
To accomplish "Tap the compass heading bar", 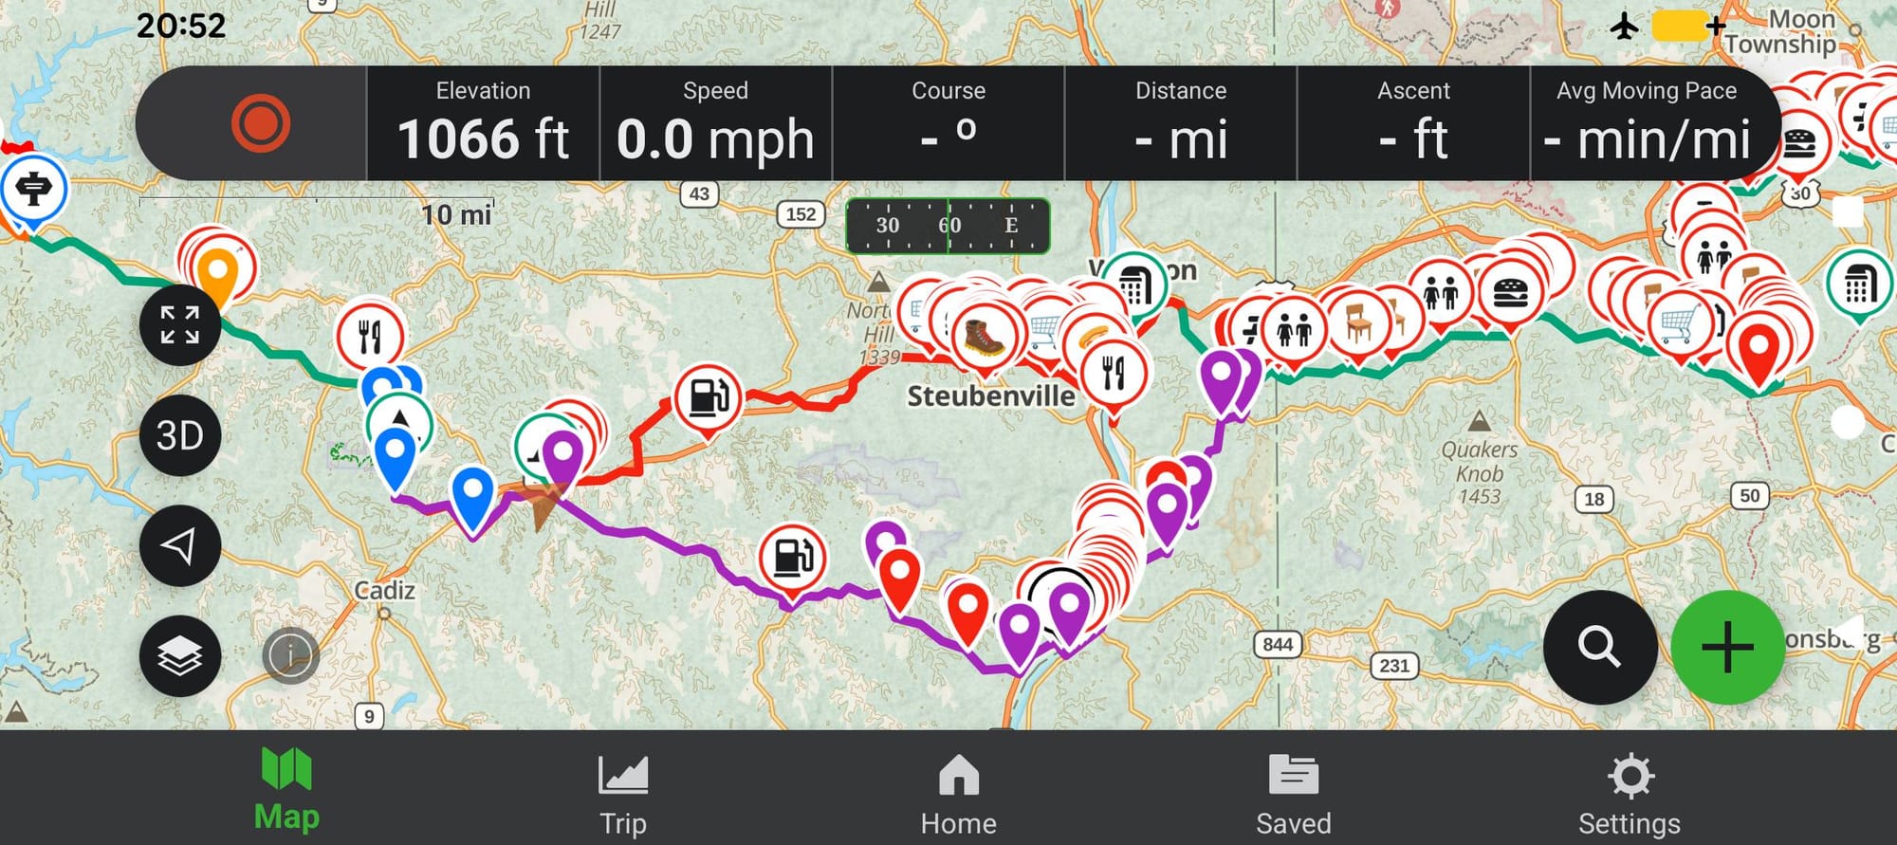I will click(948, 226).
